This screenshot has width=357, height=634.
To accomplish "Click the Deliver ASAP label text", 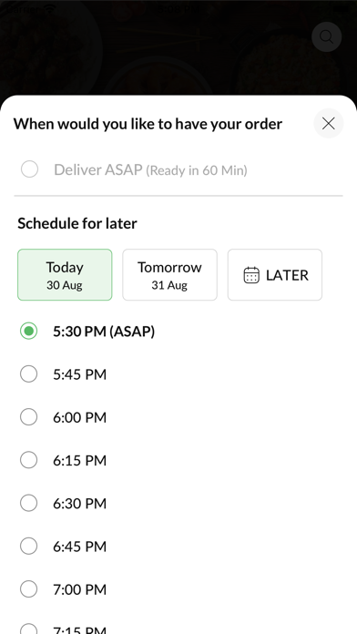I will coord(98,169).
